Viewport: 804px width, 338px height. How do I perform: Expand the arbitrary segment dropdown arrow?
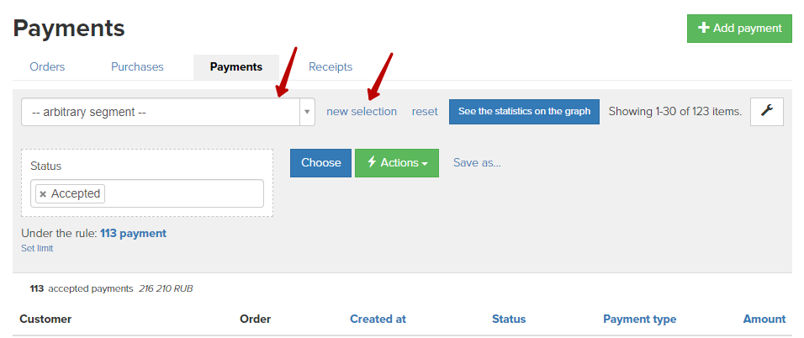307,112
